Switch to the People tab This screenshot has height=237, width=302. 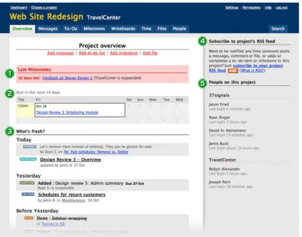(179, 29)
